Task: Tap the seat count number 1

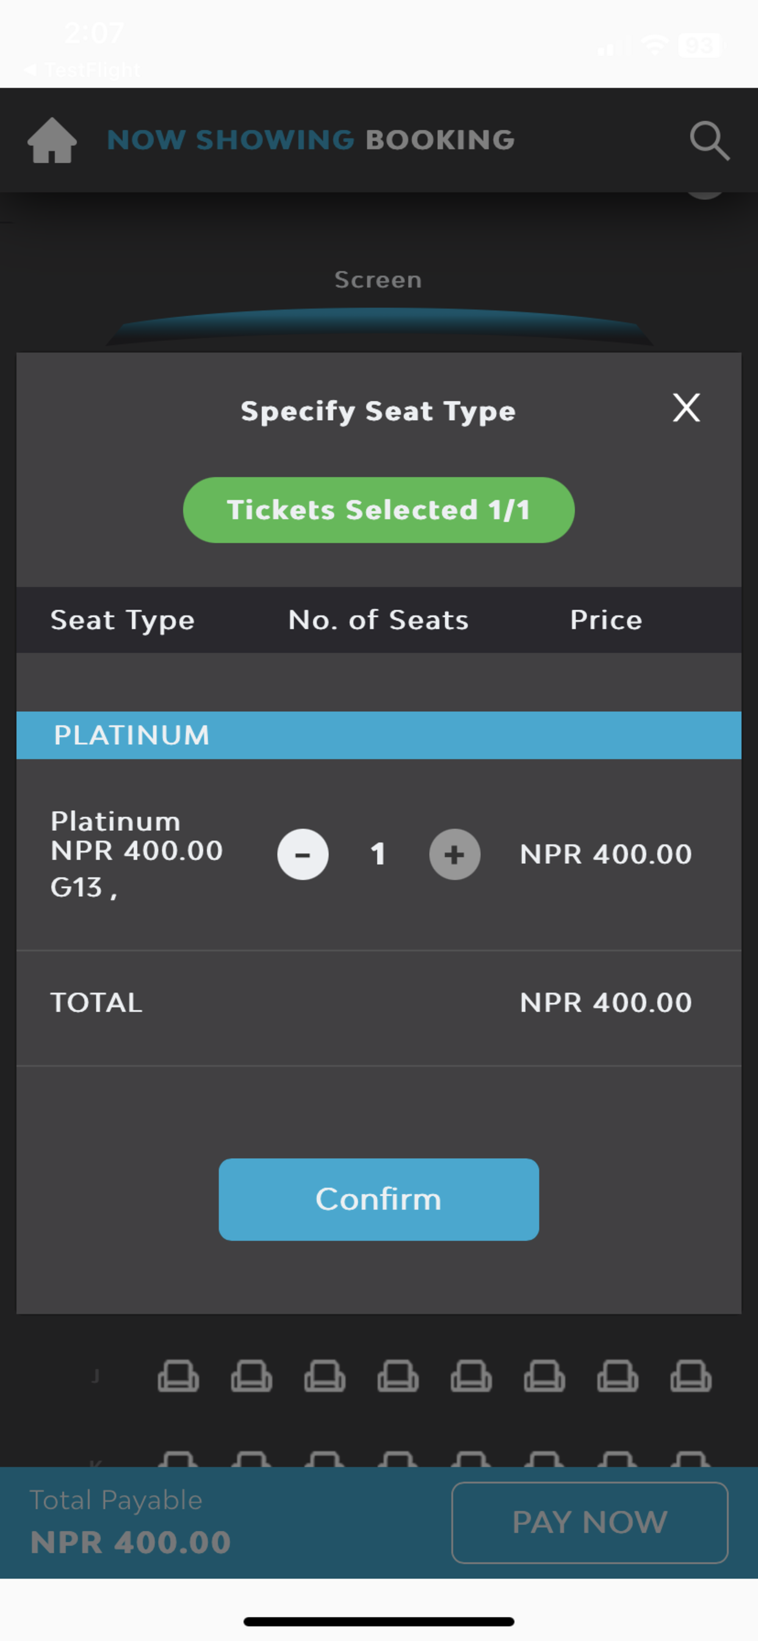Action: (378, 854)
